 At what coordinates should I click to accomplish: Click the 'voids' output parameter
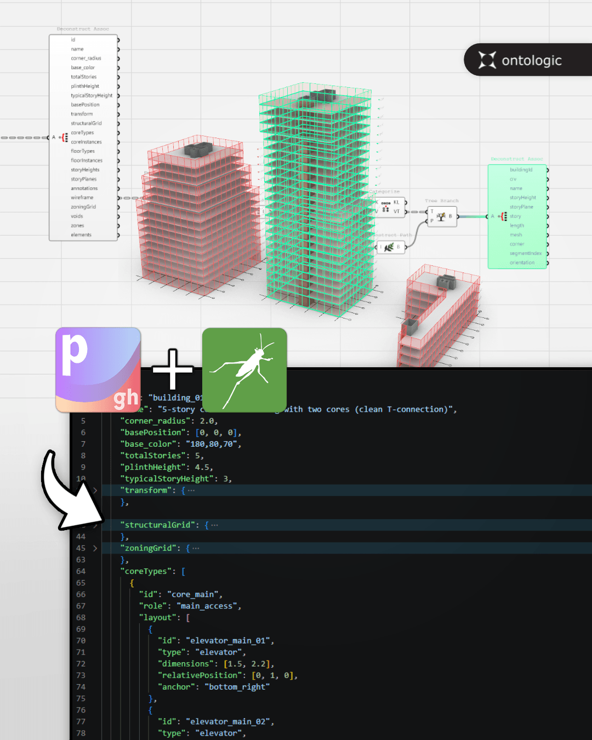tap(77, 216)
